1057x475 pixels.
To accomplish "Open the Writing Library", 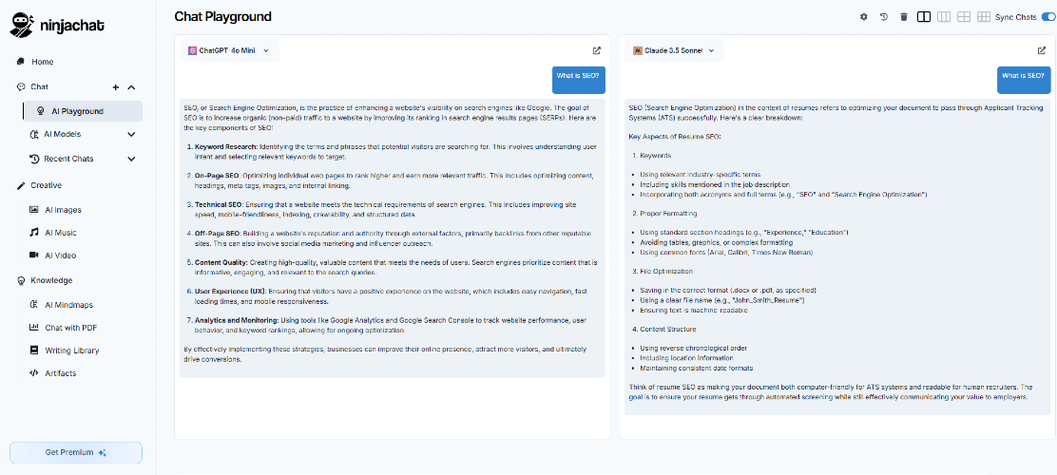I will pos(71,351).
